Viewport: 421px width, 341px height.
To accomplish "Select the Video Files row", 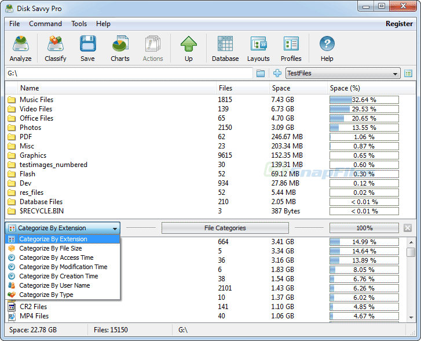I will point(211,109).
